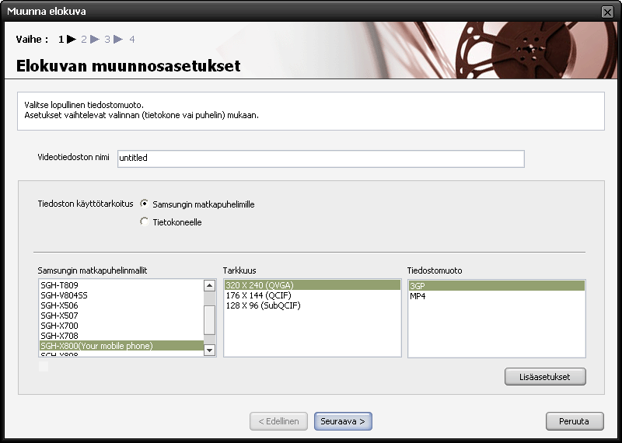Click the Peruuta button

click(575, 421)
